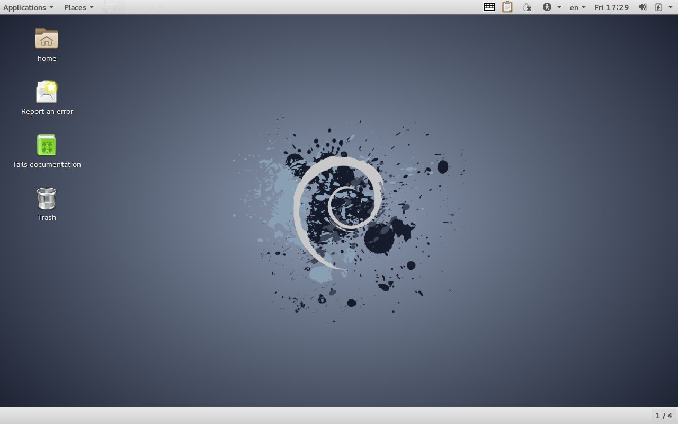The image size is (678, 424).
Task: Click the "Tails documentation" label text
Action: point(47,164)
